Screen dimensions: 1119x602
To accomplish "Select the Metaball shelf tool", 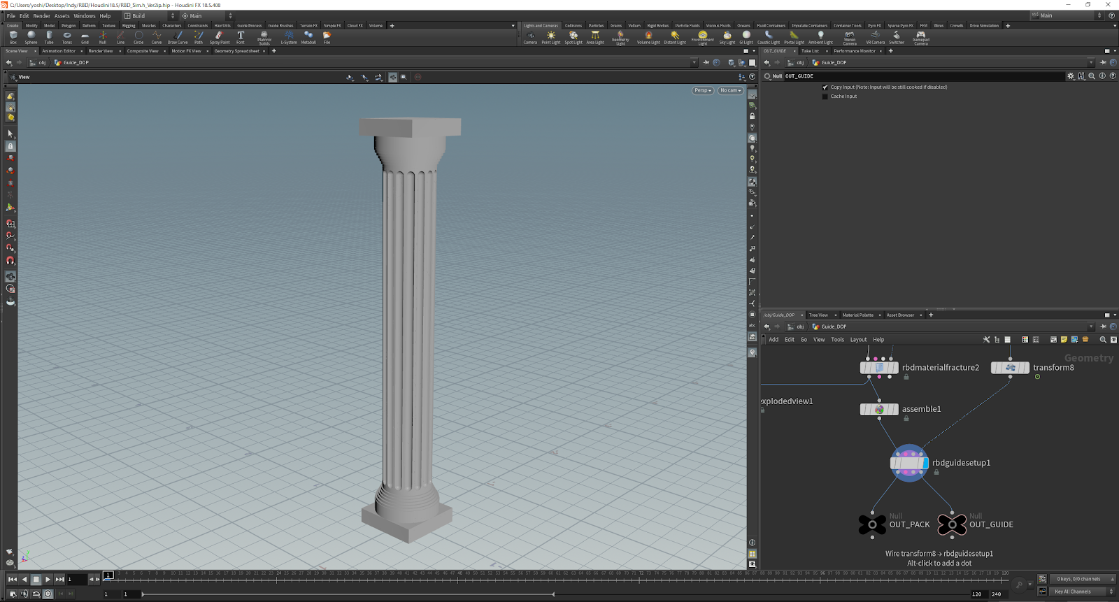I will [x=308, y=37].
